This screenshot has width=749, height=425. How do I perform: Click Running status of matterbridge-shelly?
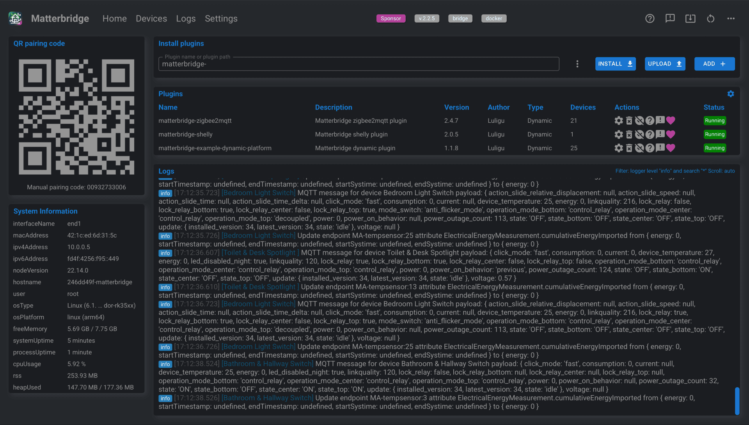point(715,134)
